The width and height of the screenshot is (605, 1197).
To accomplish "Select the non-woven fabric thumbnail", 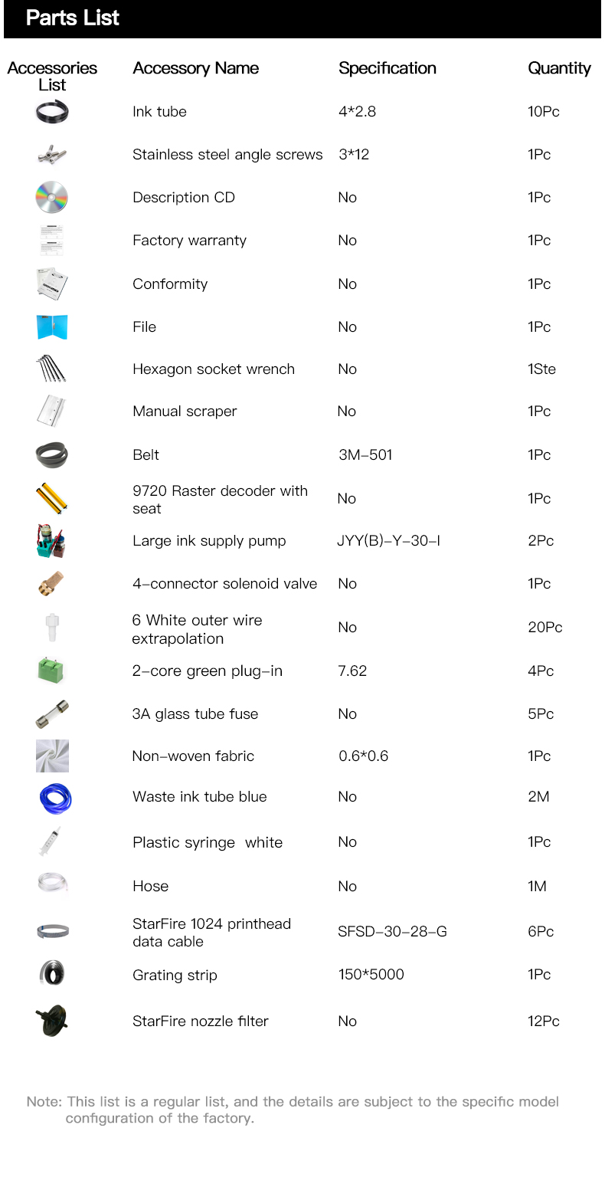I will 52,756.
